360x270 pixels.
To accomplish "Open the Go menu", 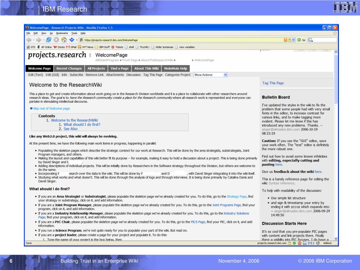I will pyautogui.click(x=51, y=33).
